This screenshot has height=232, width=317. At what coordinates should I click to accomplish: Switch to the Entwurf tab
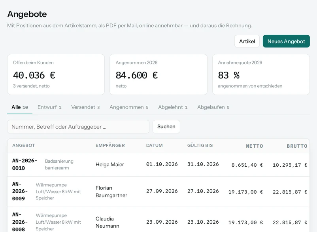click(49, 107)
